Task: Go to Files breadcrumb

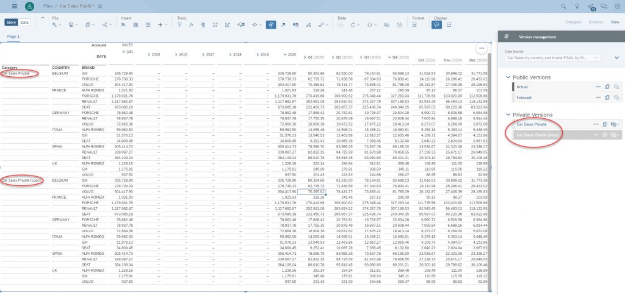Action: (48, 6)
